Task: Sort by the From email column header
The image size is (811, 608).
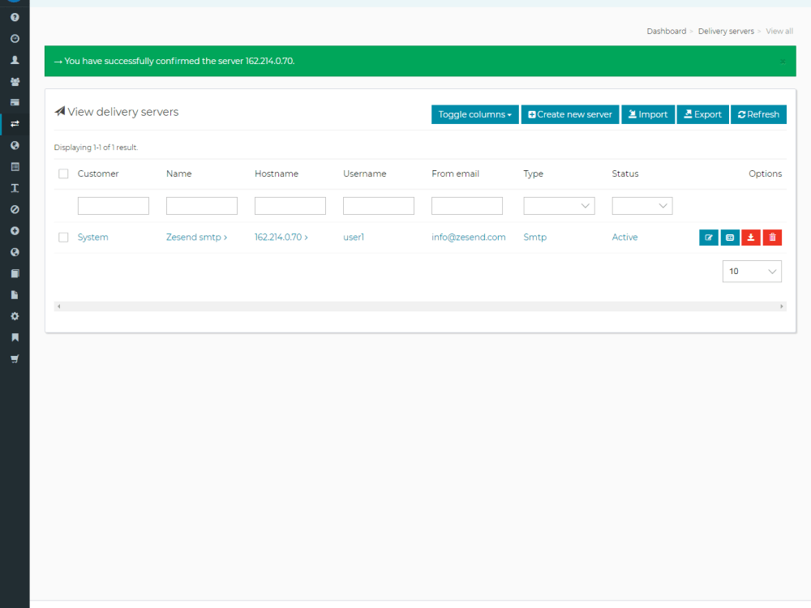Action: click(455, 173)
